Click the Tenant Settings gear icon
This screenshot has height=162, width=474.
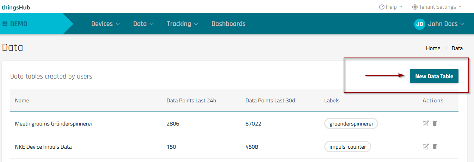click(x=415, y=7)
